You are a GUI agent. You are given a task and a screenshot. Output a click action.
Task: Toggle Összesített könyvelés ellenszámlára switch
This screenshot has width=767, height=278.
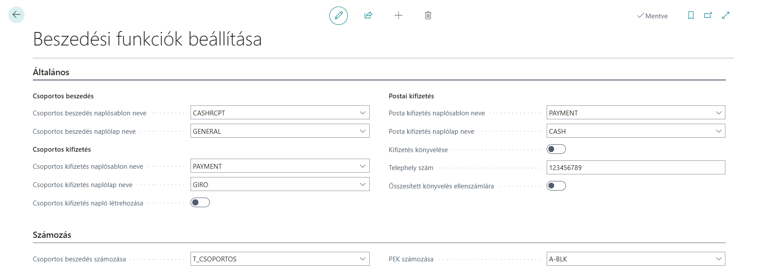[x=556, y=186]
